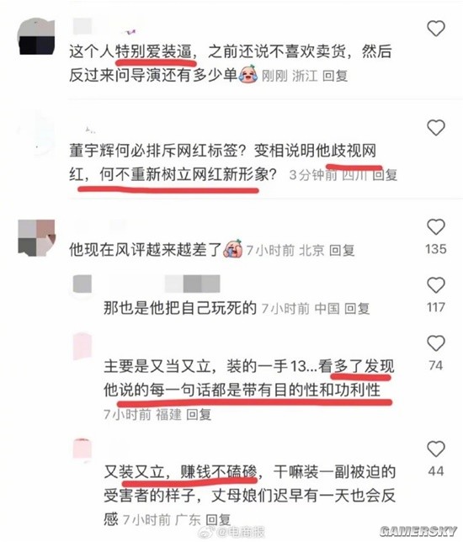Open pink avatar of 又当又立 reply
The image size is (463, 542).
[x=82, y=347]
